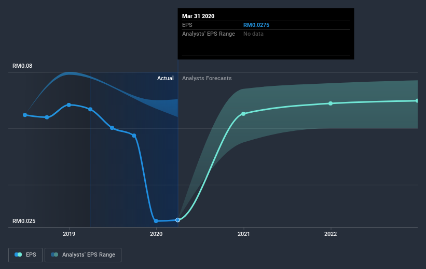Screen dimensions: 426x269
Task: Click the RM0.08 y-axis label
Action: coord(25,66)
